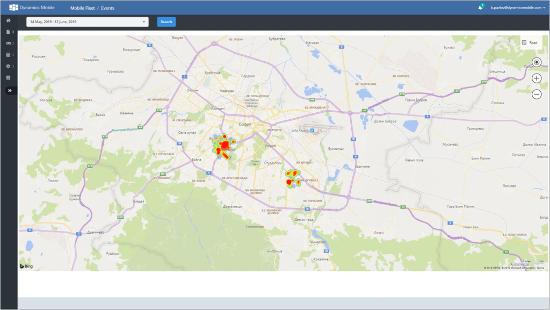The image size is (550, 310).
Task: Click the large western heatmap cluster
Action: (x=223, y=147)
